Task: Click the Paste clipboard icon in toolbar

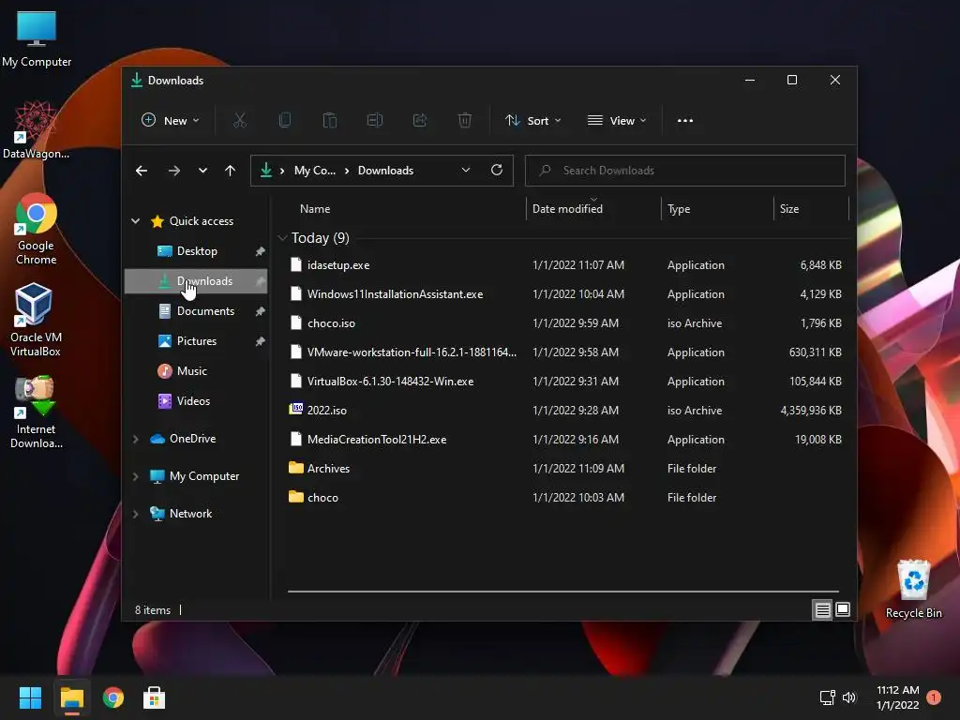Action: [x=329, y=121]
